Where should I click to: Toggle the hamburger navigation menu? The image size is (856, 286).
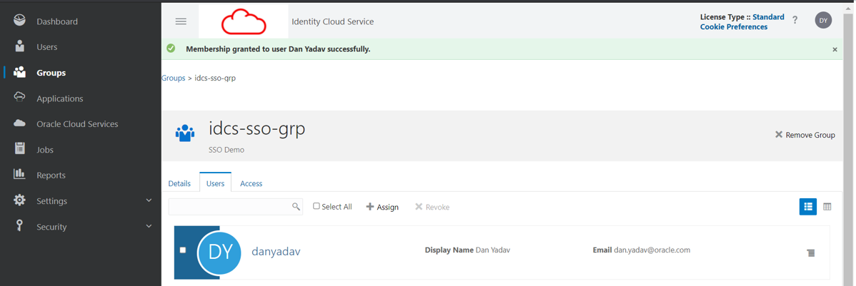coord(181,21)
